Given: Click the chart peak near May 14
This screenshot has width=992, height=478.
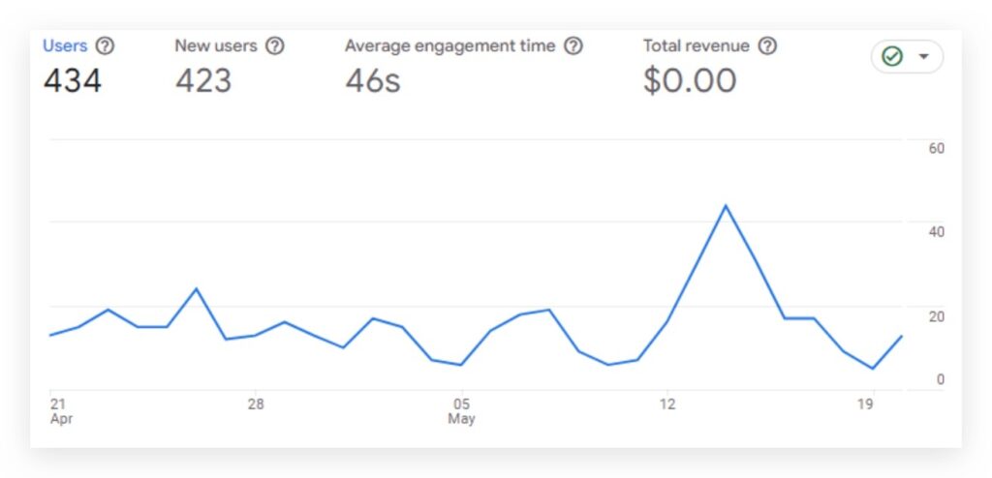Looking at the screenshot, I should pyautogui.click(x=726, y=206).
